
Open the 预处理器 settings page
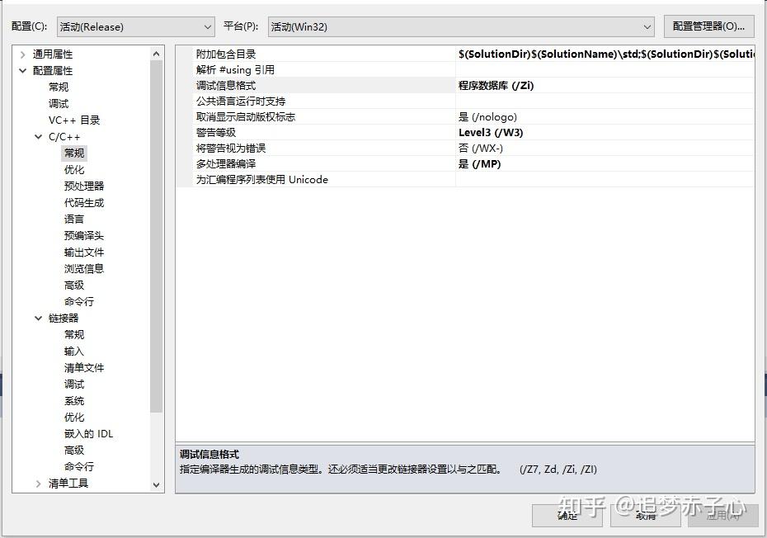click(83, 186)
